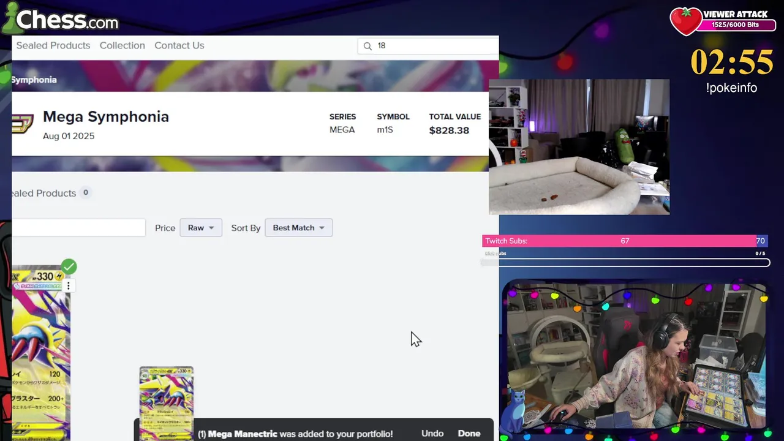This screenshot has height=441, width=784.
Task: Click the total value $828.38
Action: pyautogui.click(x=449, y=130)
